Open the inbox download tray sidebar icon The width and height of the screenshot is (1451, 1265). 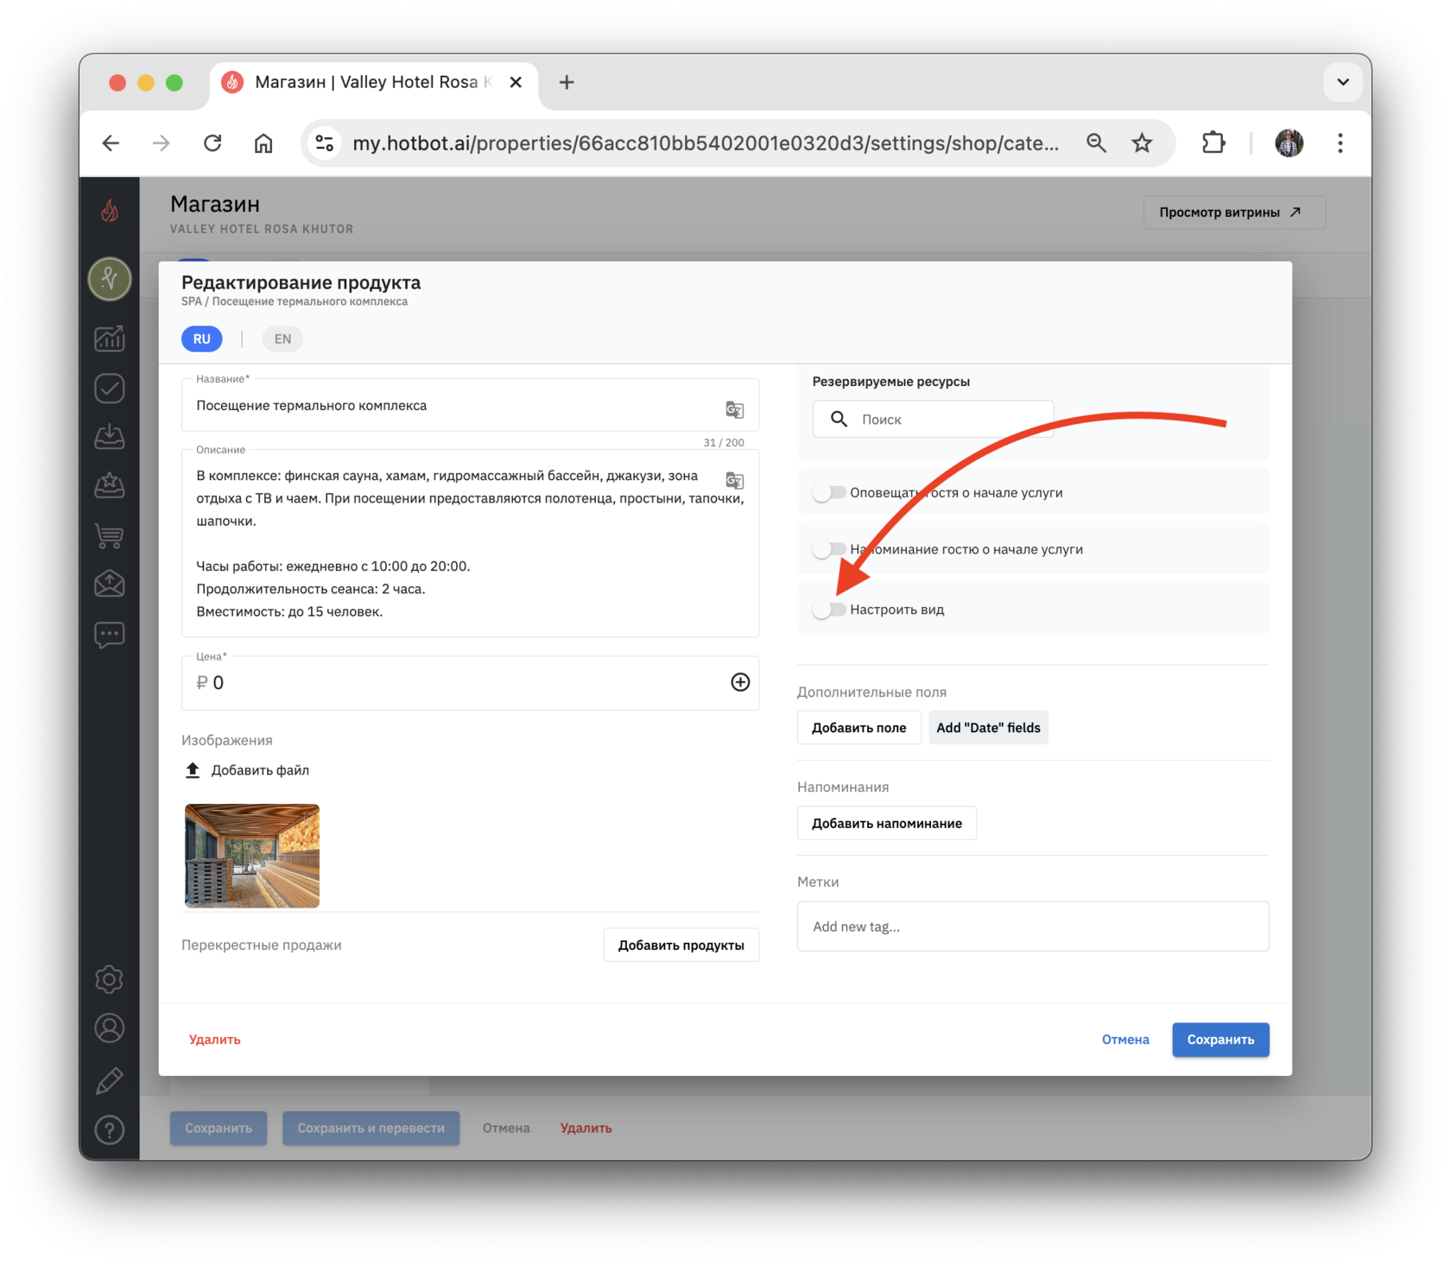pyautogui.click(x=110, y=437)
